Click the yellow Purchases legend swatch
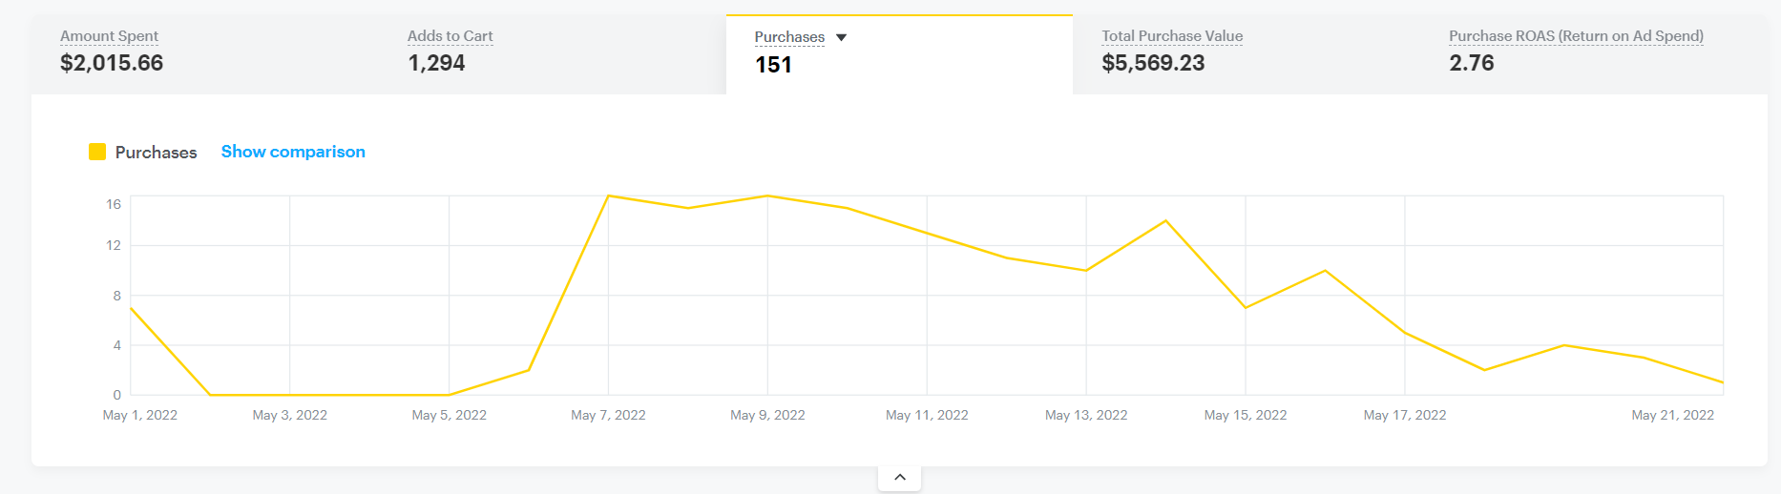Image resolution: width=1781 pixels, height=494 pixels. pos(97,152)
